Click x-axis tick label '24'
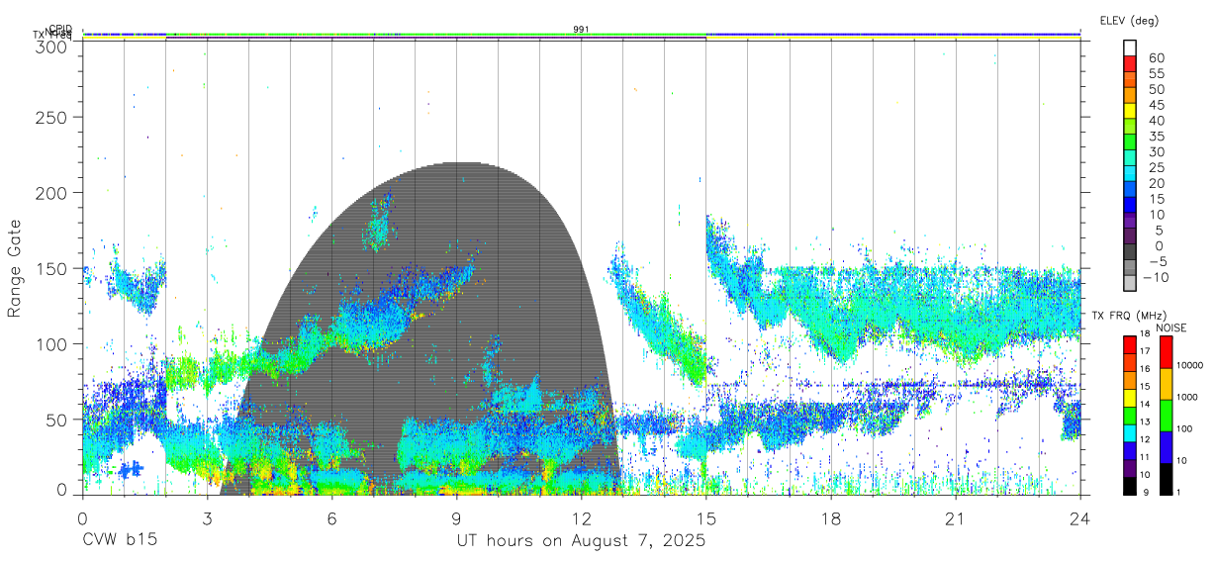This screenshot has height=561, width=1215. 1080,519
